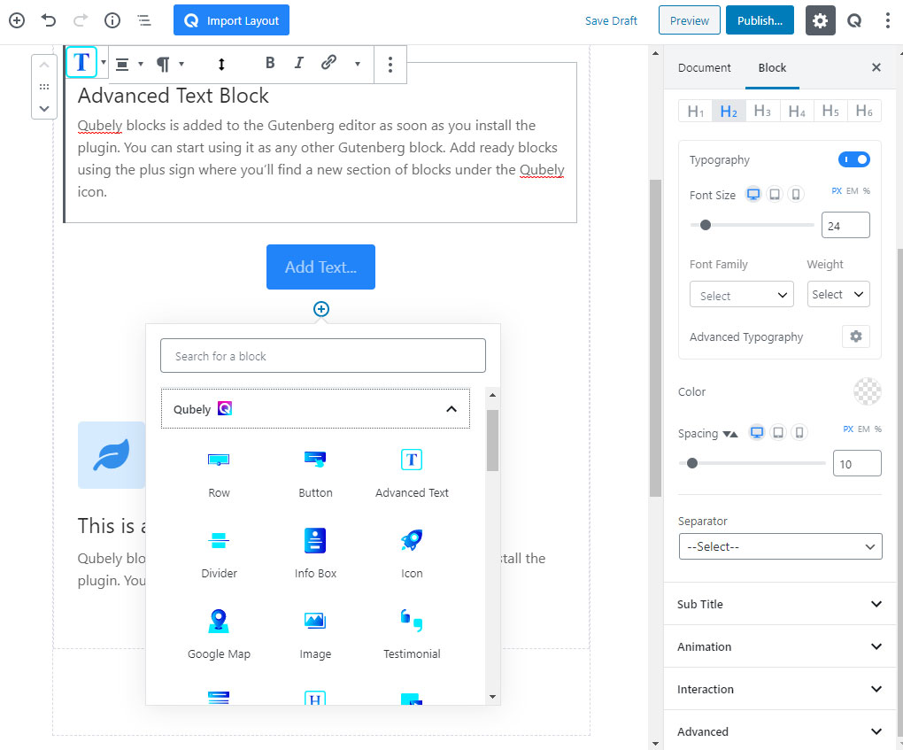Screen dimensions: 903x750
Task: Toggle the Typography switch
Action: [x=853, y=159]
